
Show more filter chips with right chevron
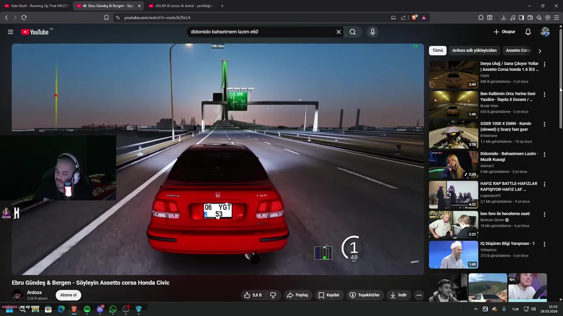click(x=540, y=51)
